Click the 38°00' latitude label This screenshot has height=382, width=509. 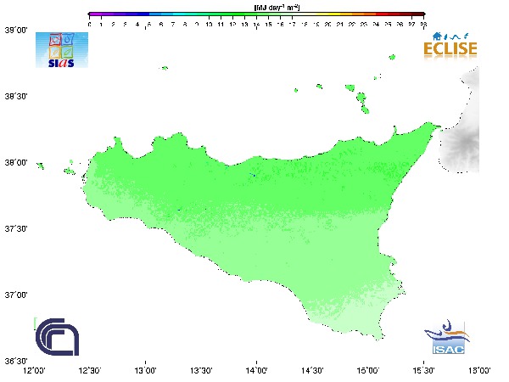click(16, 163)
